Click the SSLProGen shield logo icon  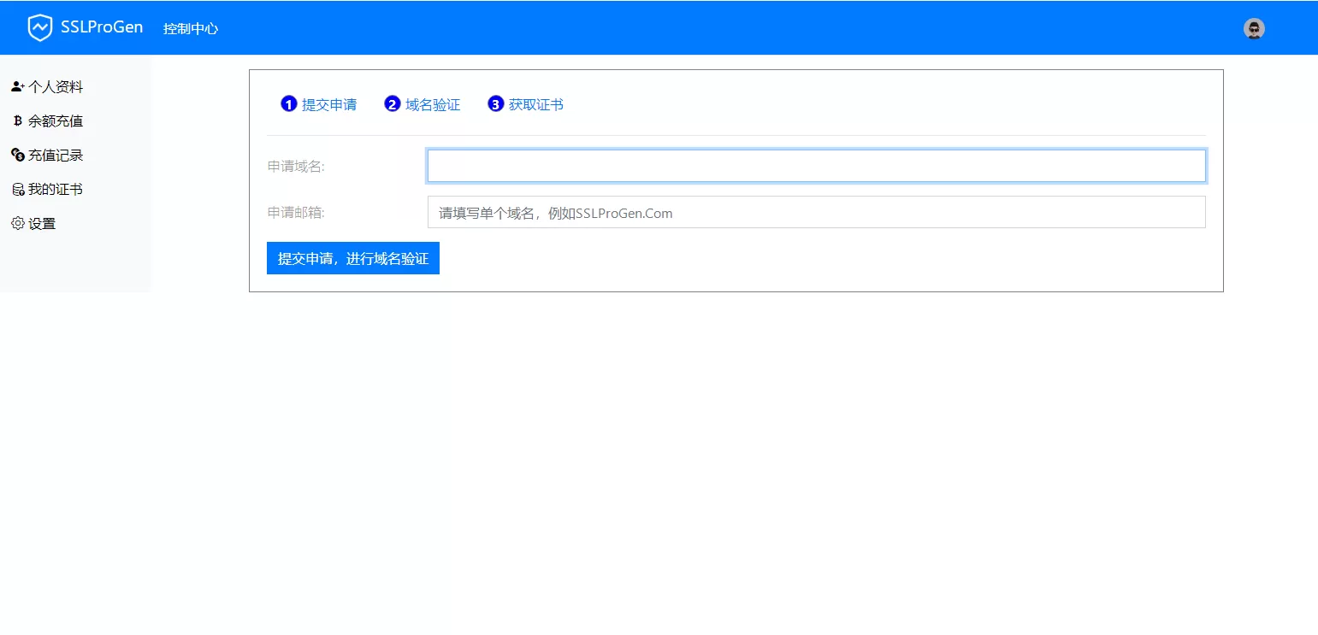point(39,28)
